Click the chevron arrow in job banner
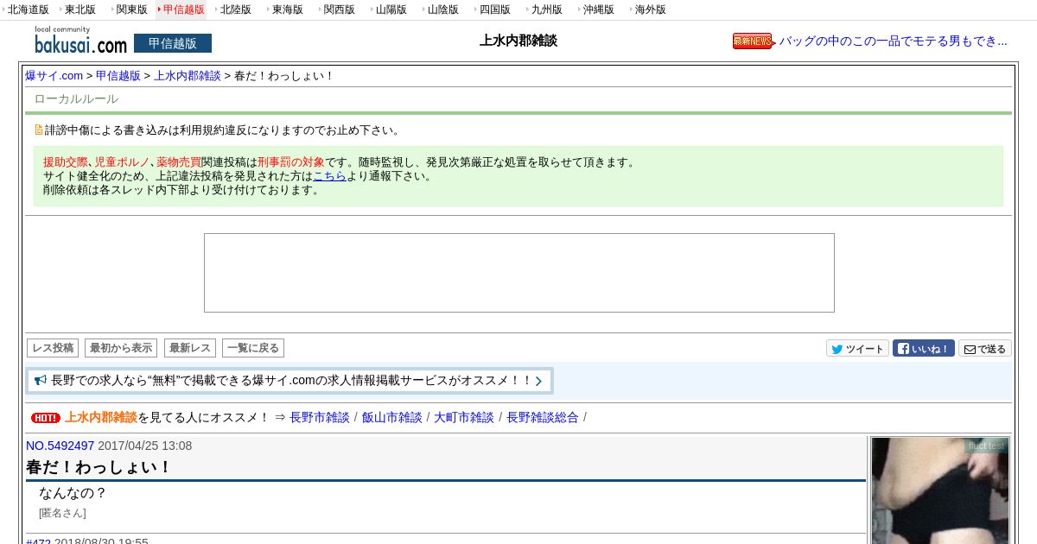 click(x=538, y=381)
